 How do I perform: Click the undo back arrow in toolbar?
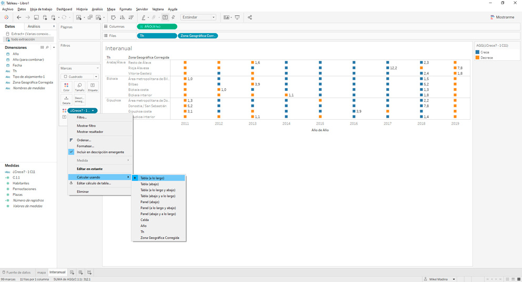[19, 17]
